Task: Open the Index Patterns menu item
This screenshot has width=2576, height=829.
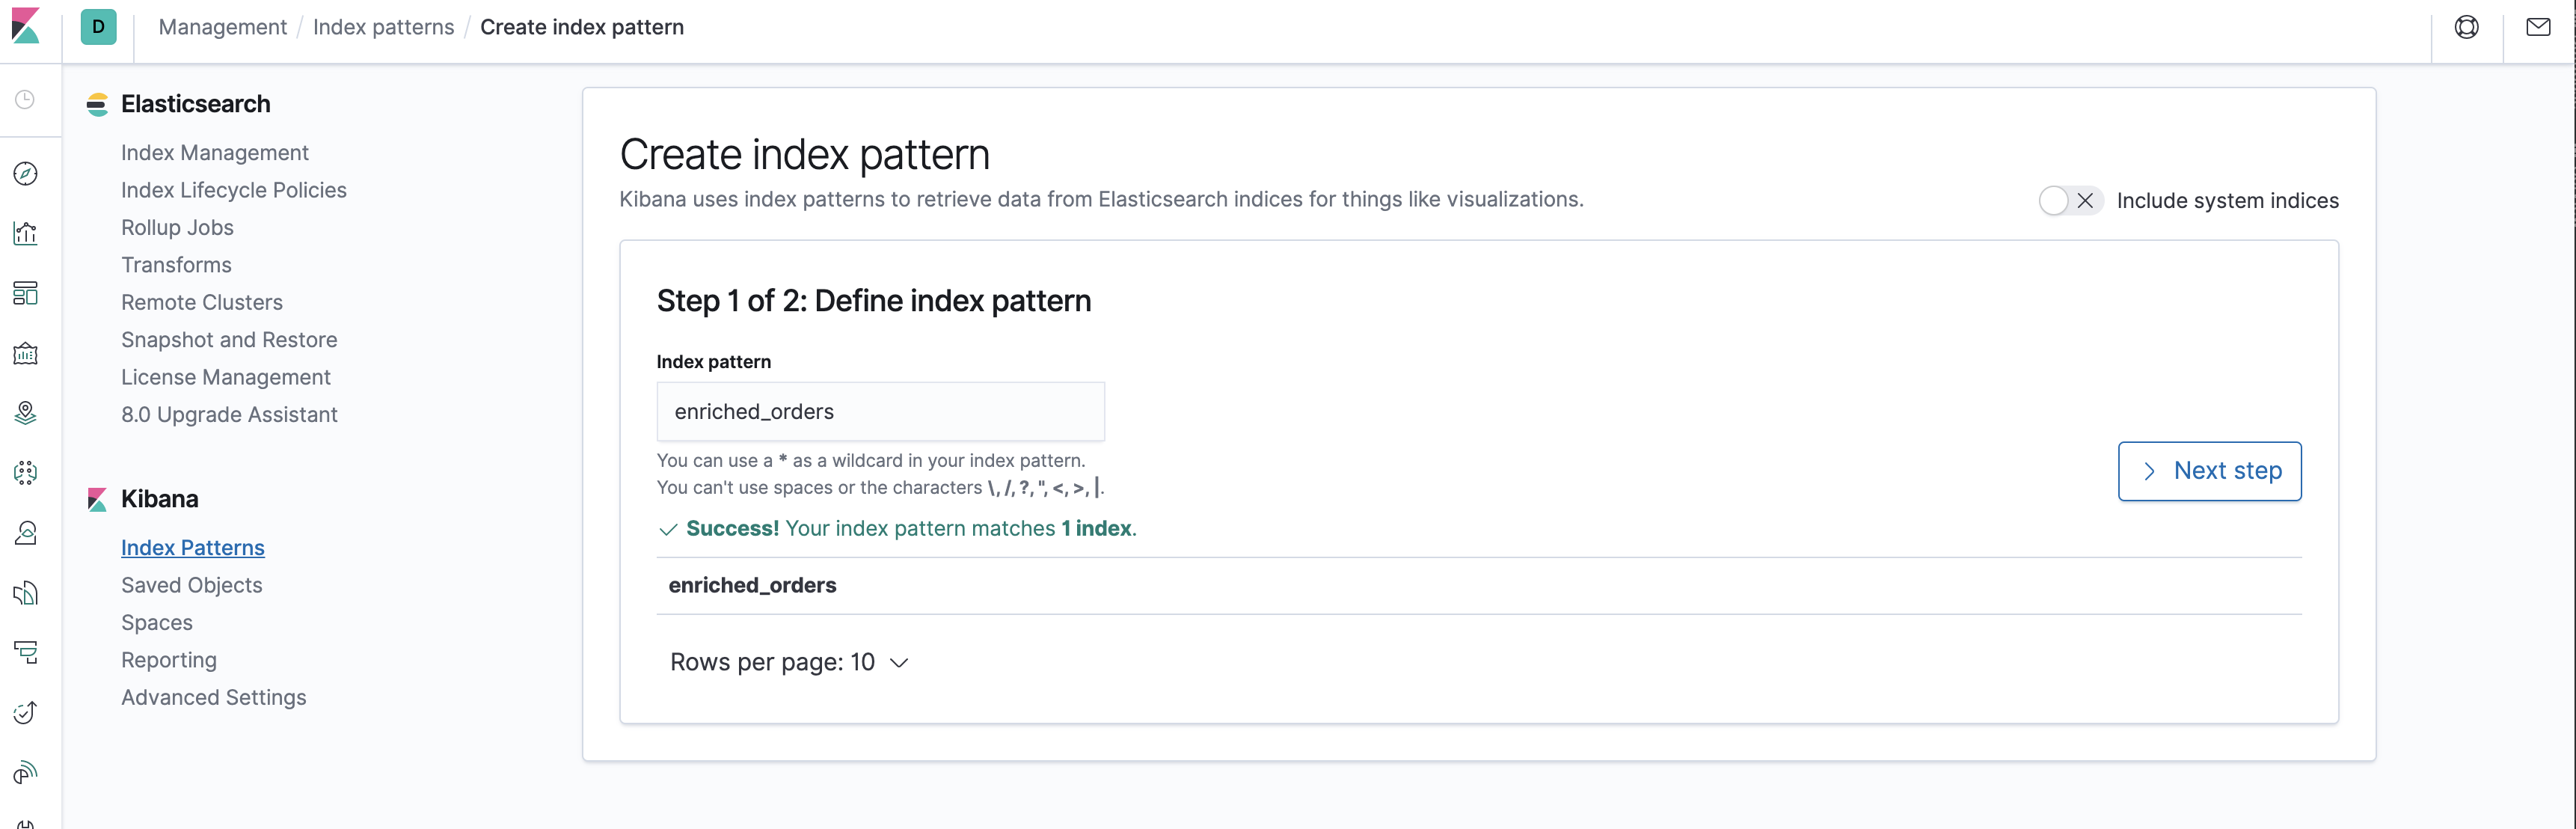Action: [x=192, y=548]
